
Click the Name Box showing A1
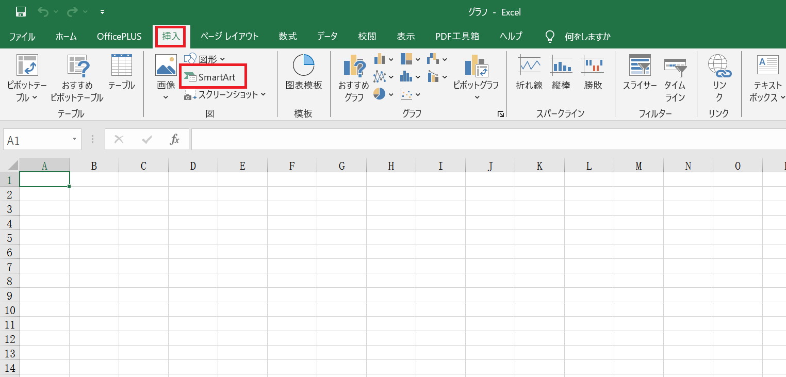point(36,140)
